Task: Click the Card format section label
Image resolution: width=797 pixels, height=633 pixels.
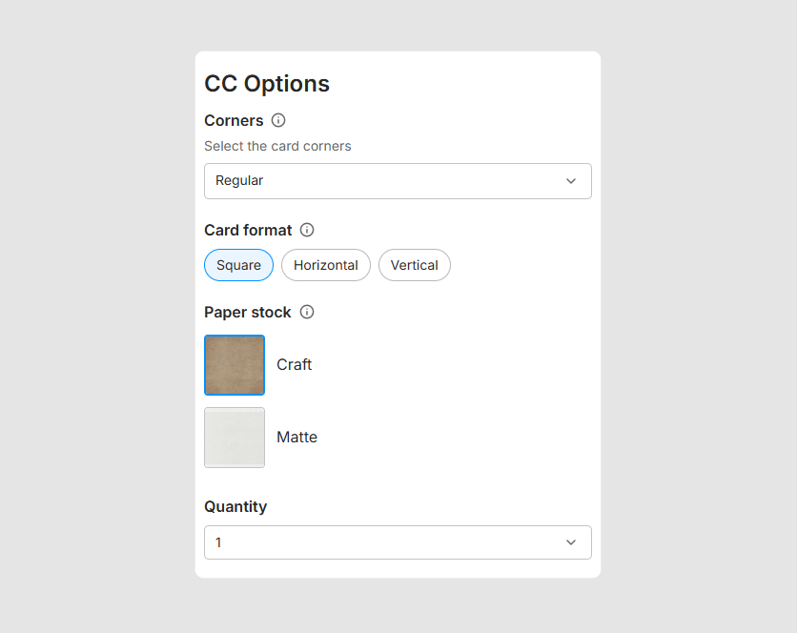Action: point(248,230)
